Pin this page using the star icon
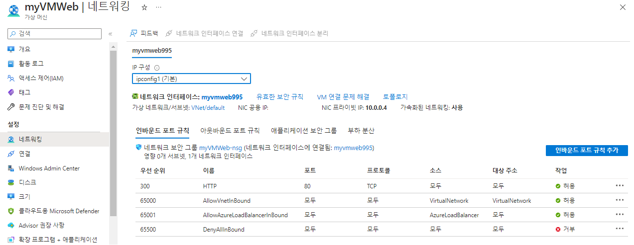Screen dimensions: 634x245 coord(144,7)
